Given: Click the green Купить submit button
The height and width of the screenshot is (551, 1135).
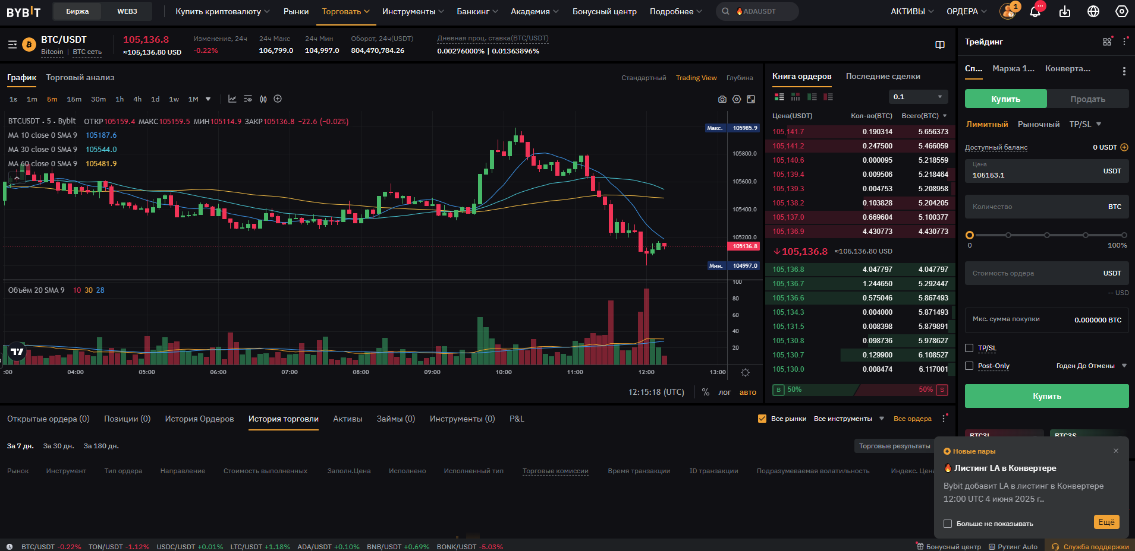Looking at the screenshot, I should pyautogui.click(x=1046, y=396).
